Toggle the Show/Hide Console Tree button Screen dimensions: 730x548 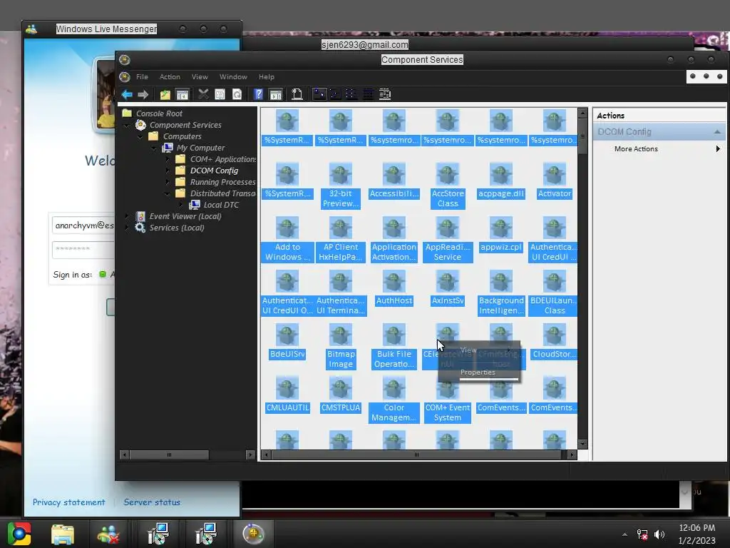[182, 95]
